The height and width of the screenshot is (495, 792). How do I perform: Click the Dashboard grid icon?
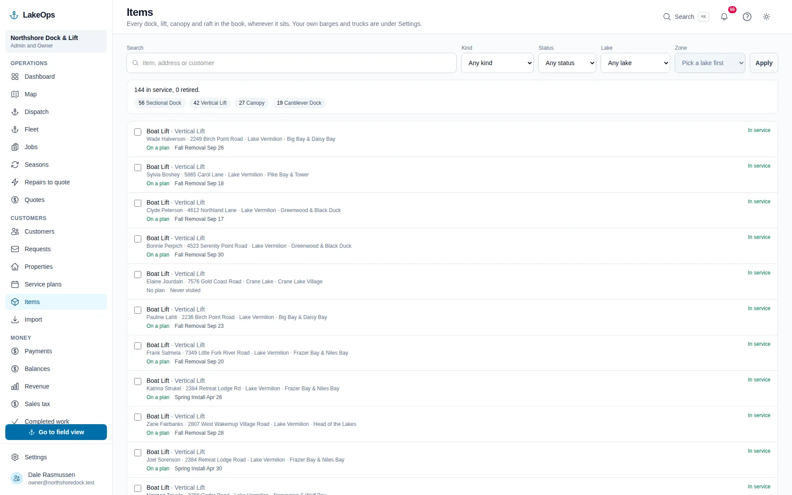tap(15, 77)
